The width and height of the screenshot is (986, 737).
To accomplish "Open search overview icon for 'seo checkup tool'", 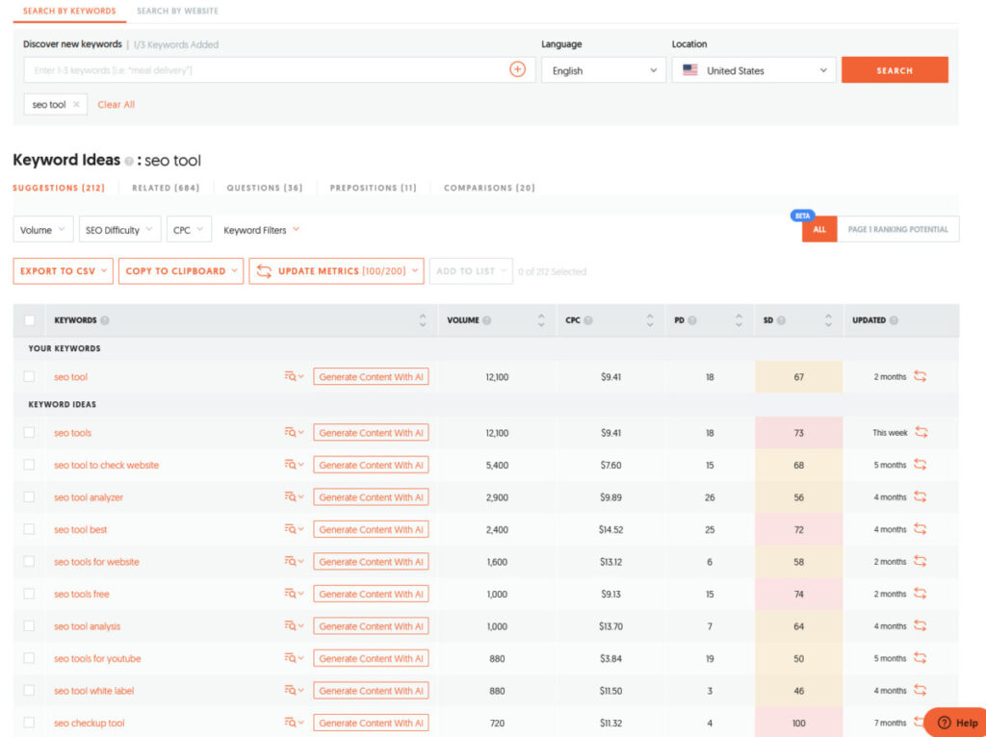I will click(293, 723).
